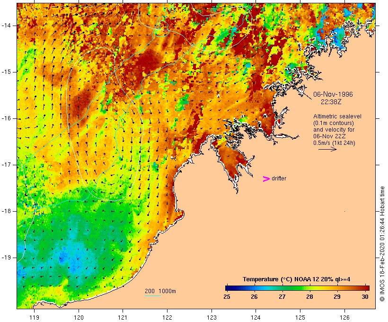Viewport: 388px width, 322px height.
Task: Click the latitude label '-18'
Action: pos(6,211)
